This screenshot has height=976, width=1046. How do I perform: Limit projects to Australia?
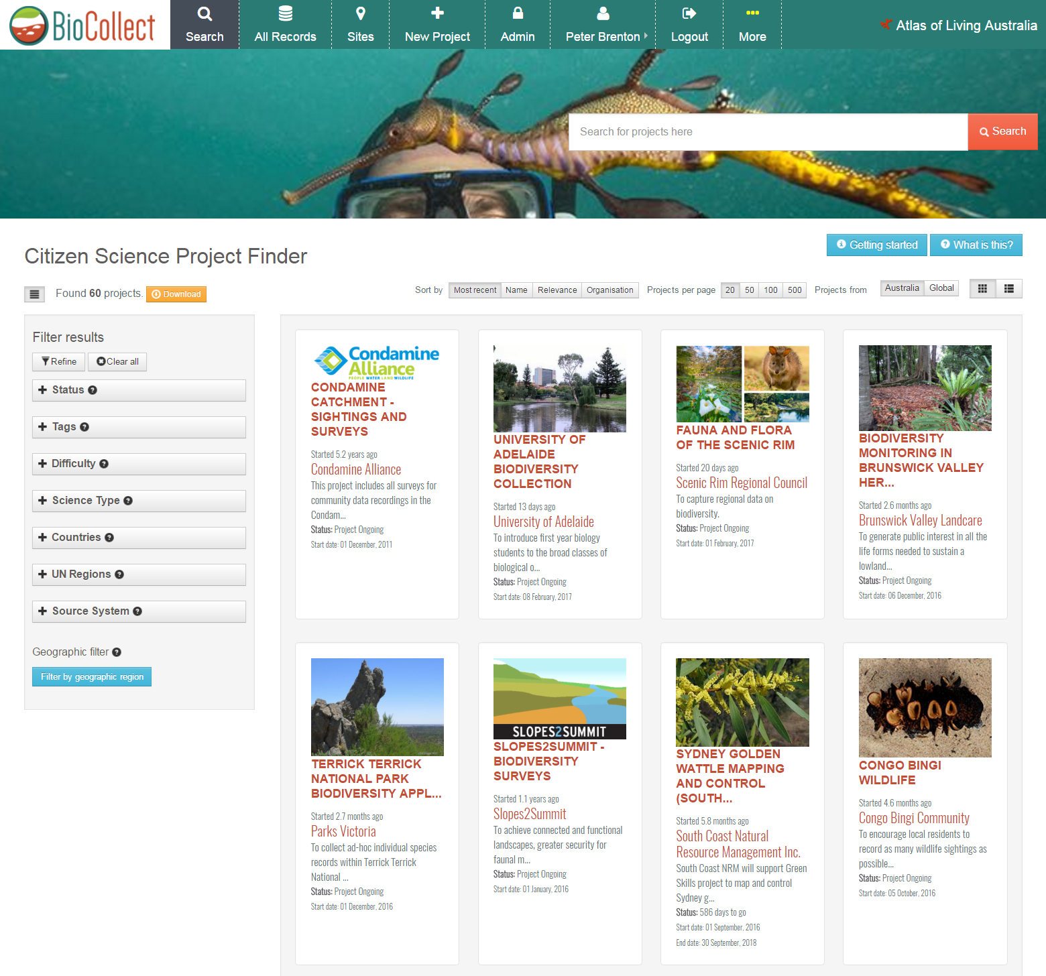tap(902, 288)
